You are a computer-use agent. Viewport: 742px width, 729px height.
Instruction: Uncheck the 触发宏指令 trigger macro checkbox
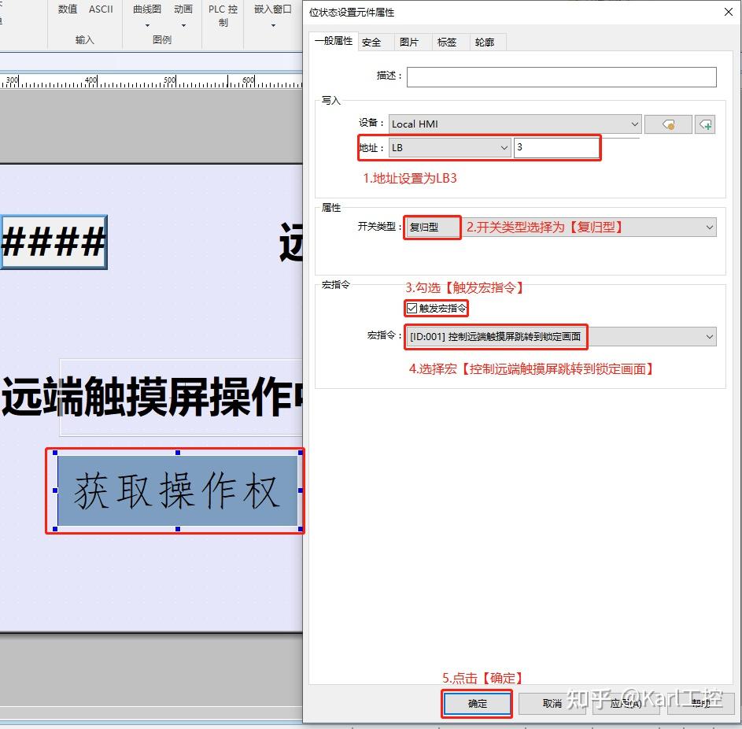[412, 308]
